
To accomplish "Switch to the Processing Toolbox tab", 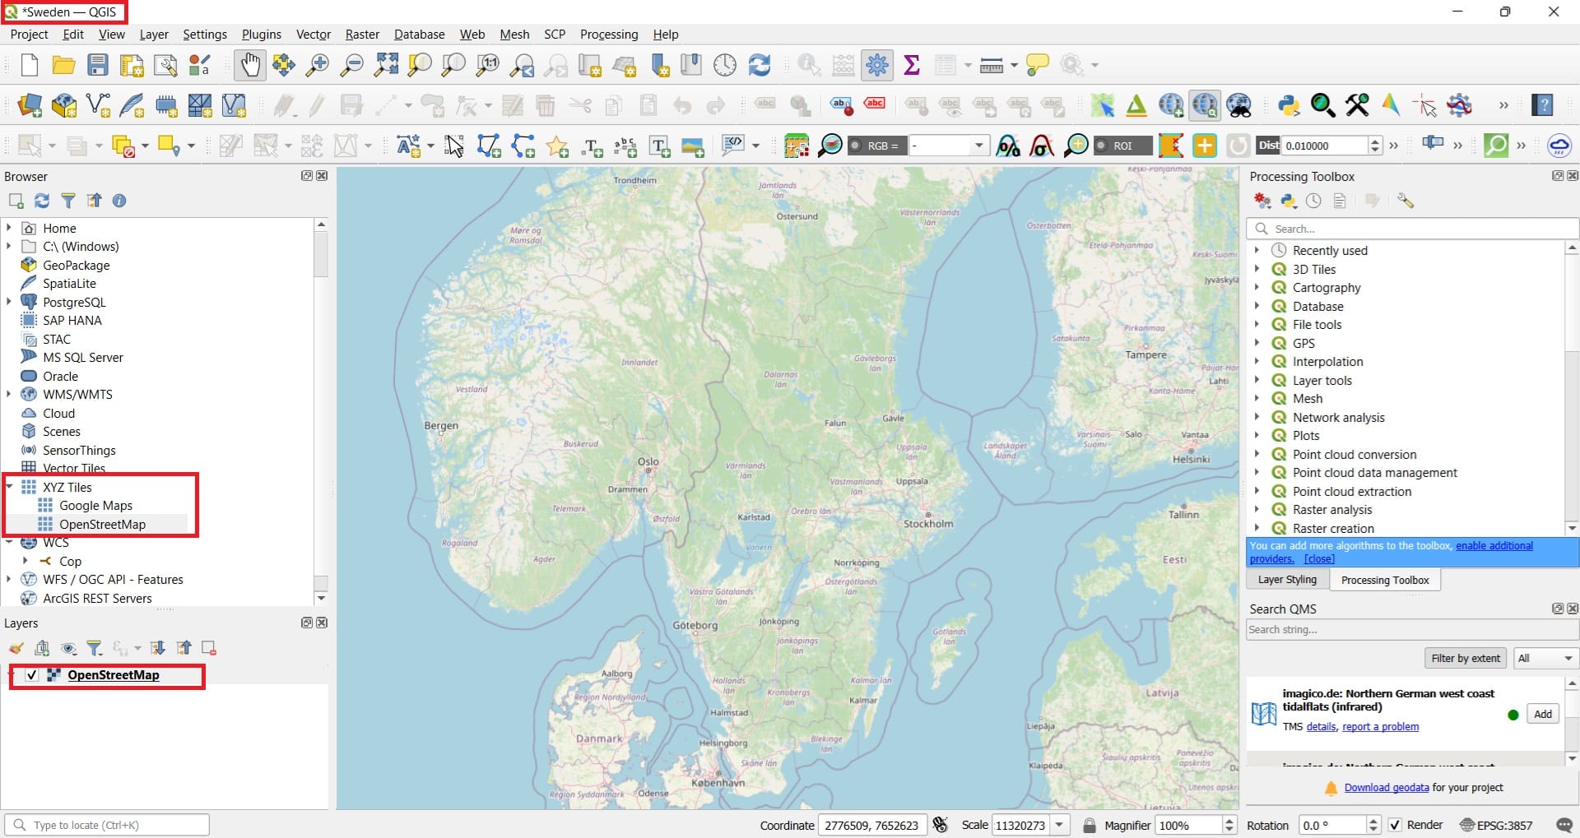I will (x=1385, y=580).
